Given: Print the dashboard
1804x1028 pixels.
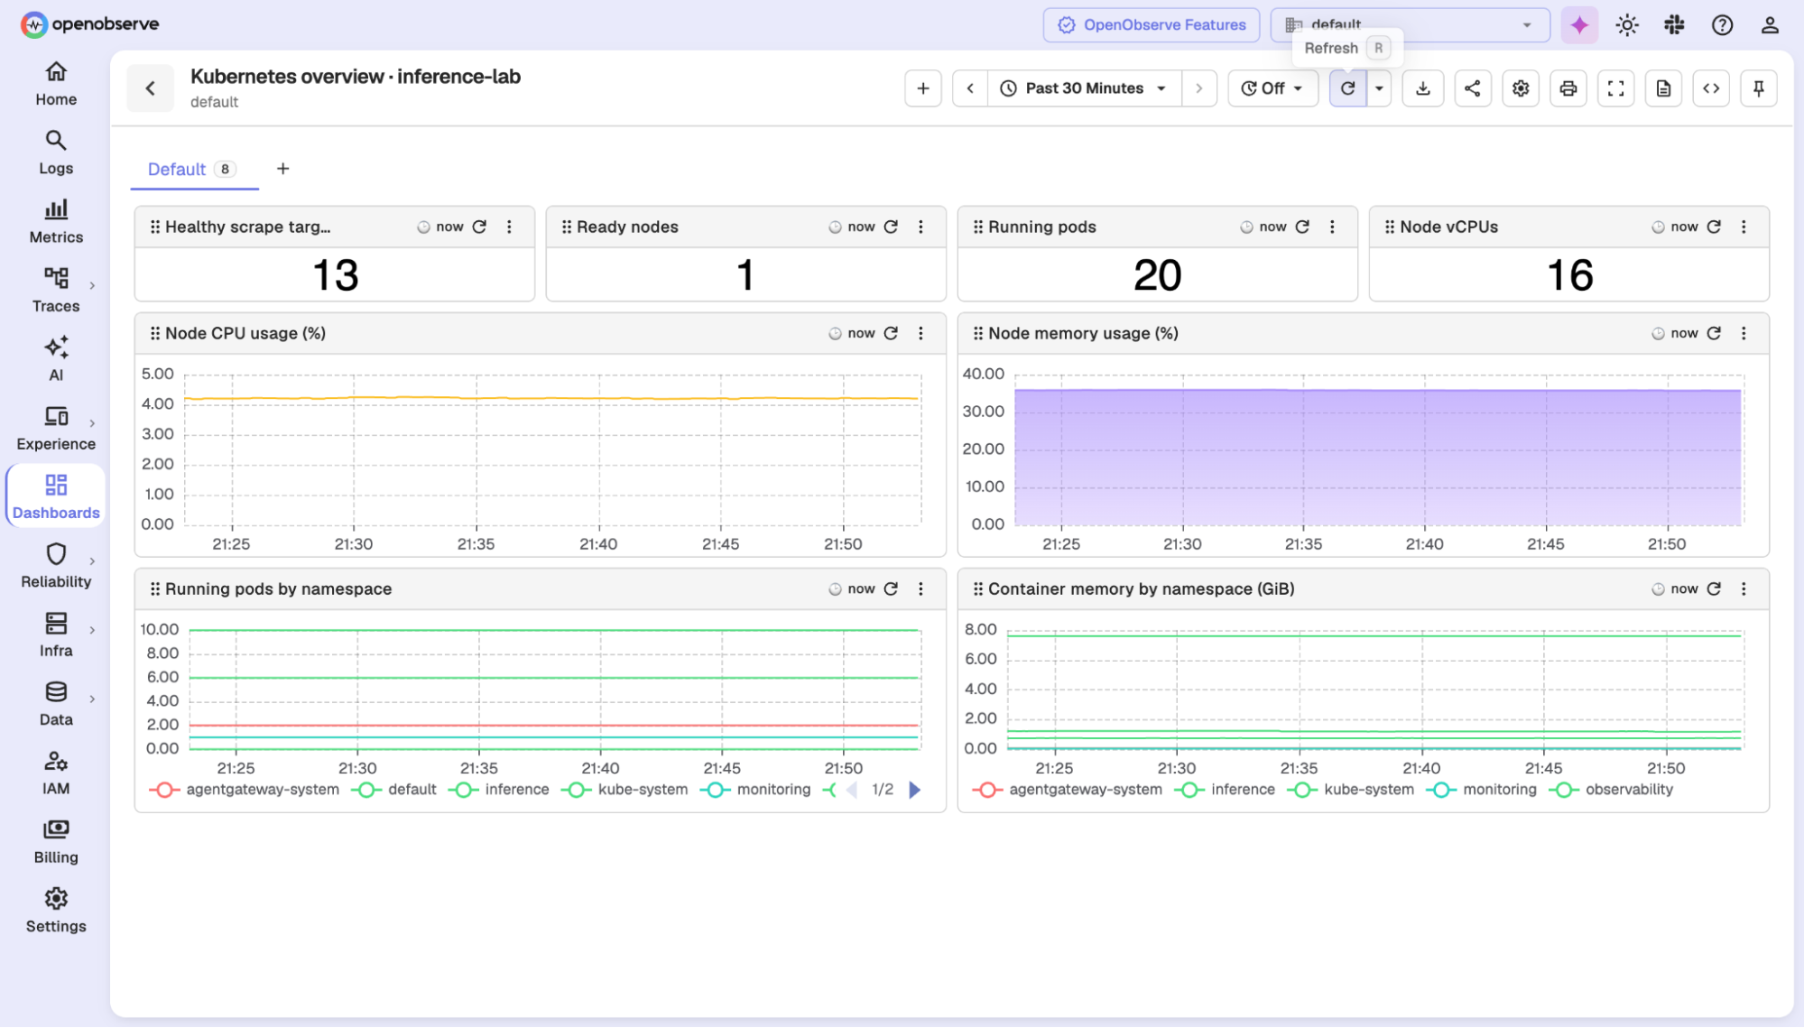Looking at the screenshot, I should point(1568,88).
